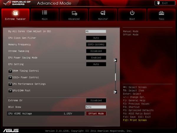
Task: Select the EPU Setting label
Action: tap(16, 64)
